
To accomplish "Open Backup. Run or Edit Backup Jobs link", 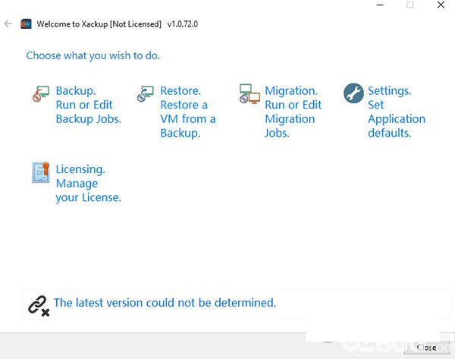I will pos(88,105).
